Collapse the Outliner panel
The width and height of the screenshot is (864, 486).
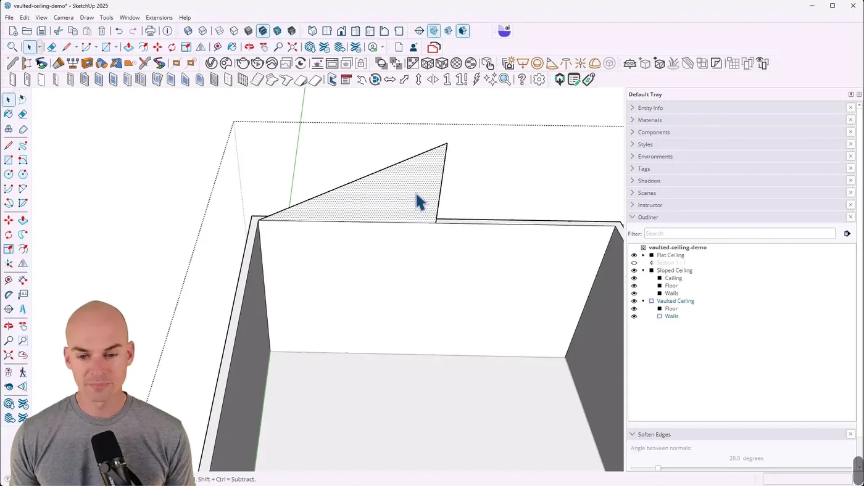coord(633,217)
